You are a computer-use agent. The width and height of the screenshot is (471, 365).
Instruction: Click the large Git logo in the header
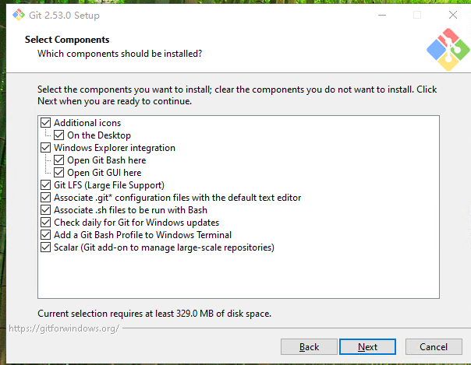[x=447, y=49]
